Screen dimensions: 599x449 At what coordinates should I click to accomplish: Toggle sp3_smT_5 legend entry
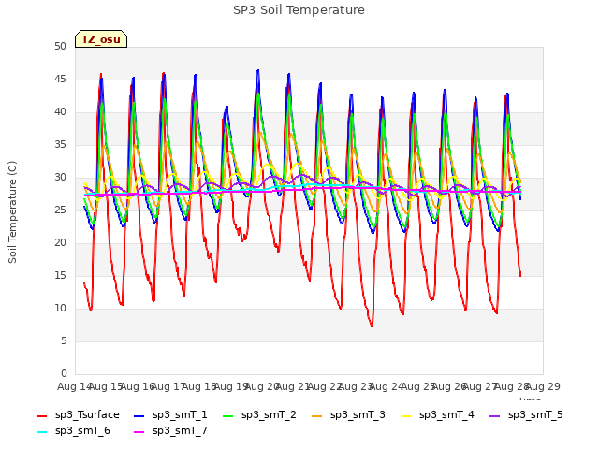click(526, 415)
